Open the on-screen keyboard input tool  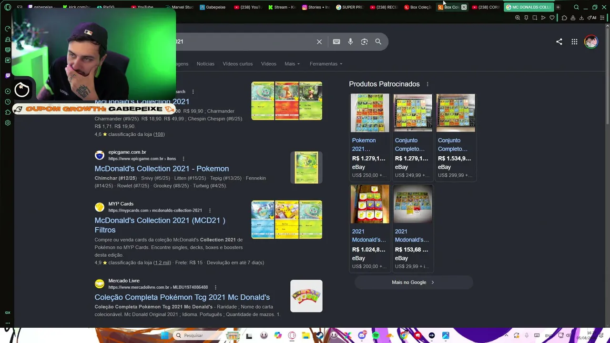coord(336,42)
